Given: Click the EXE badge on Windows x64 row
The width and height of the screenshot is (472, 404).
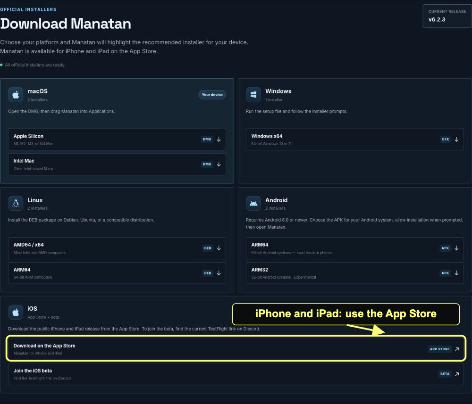Looking at the screenshot, I should 446,139.
